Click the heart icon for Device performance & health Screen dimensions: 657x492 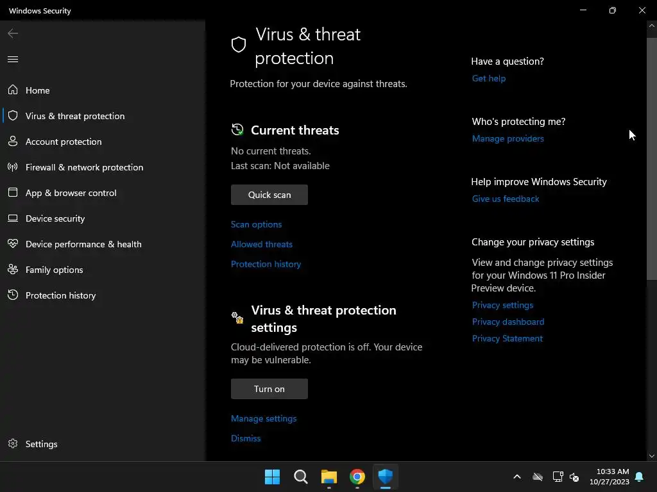pos(13,243)
